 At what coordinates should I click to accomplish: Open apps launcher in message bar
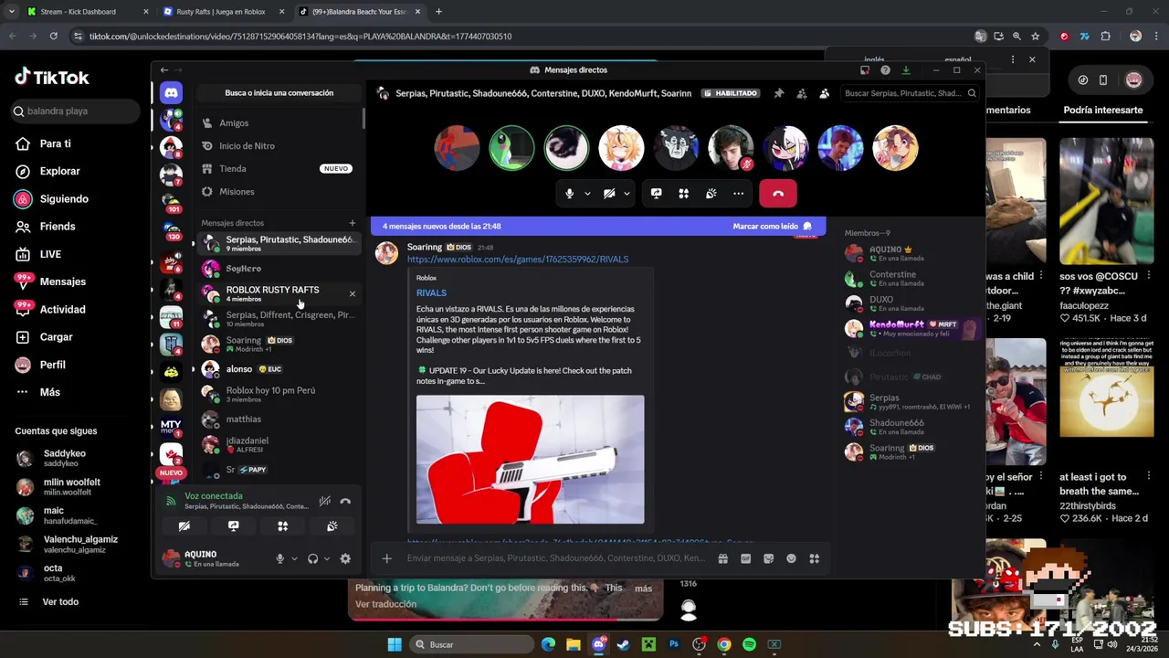click(x=814, y=558)
